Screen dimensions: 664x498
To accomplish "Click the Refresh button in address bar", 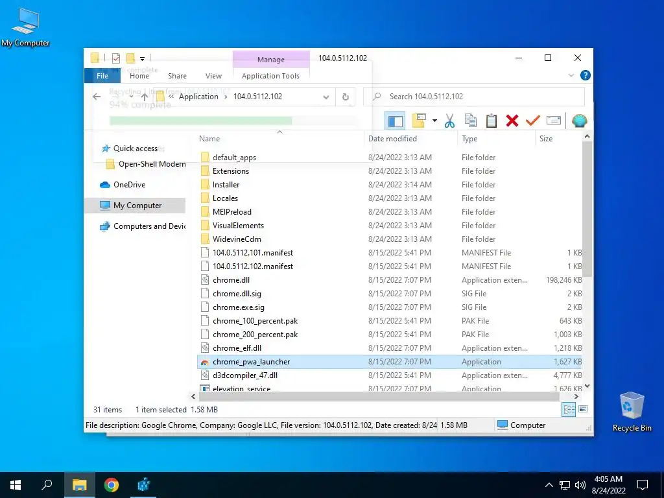I will (x=345, y=97).
